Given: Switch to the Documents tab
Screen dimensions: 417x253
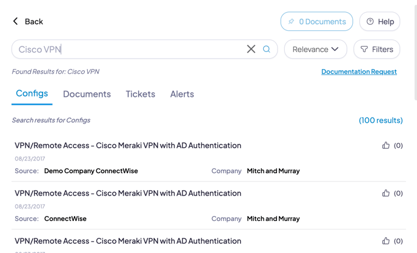Looking at the screenshot, I should click(87, 94).
